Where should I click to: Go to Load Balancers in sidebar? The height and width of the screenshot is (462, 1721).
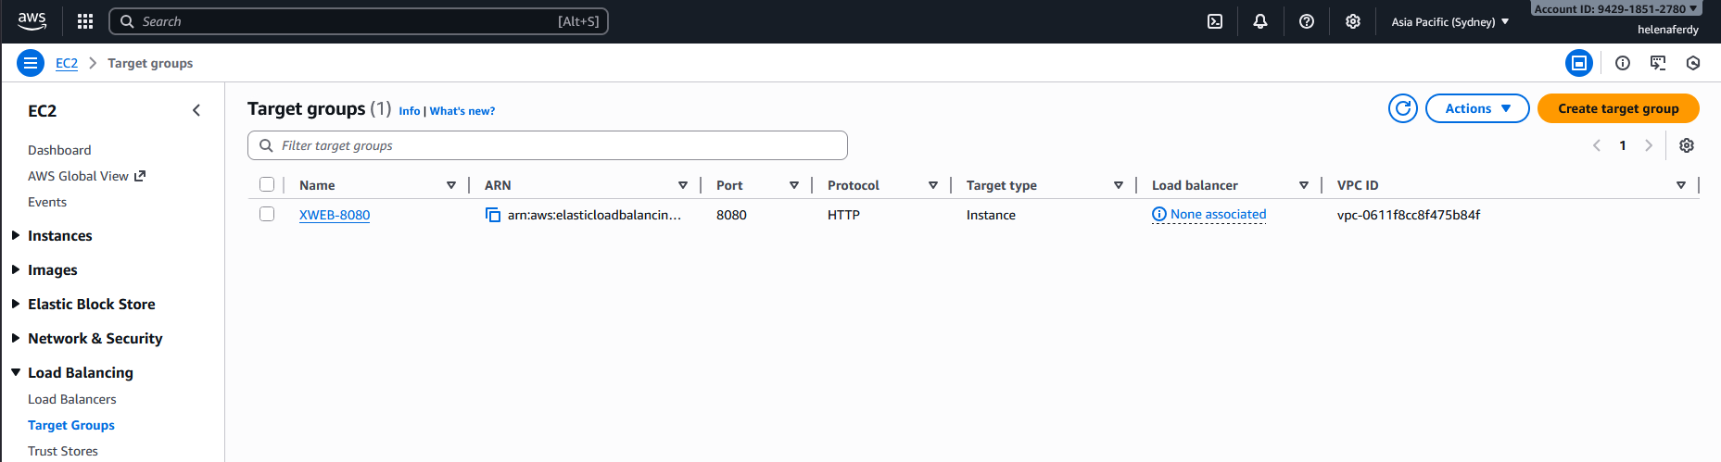coord(71,399)
